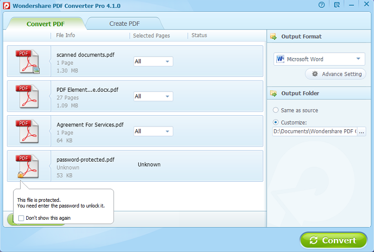Viewport: 374px width, 252px height.
Task: Switch to the Create PDF tab
Action: coord(124,24)
